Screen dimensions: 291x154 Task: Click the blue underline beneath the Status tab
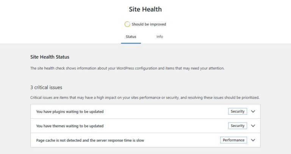131,43
